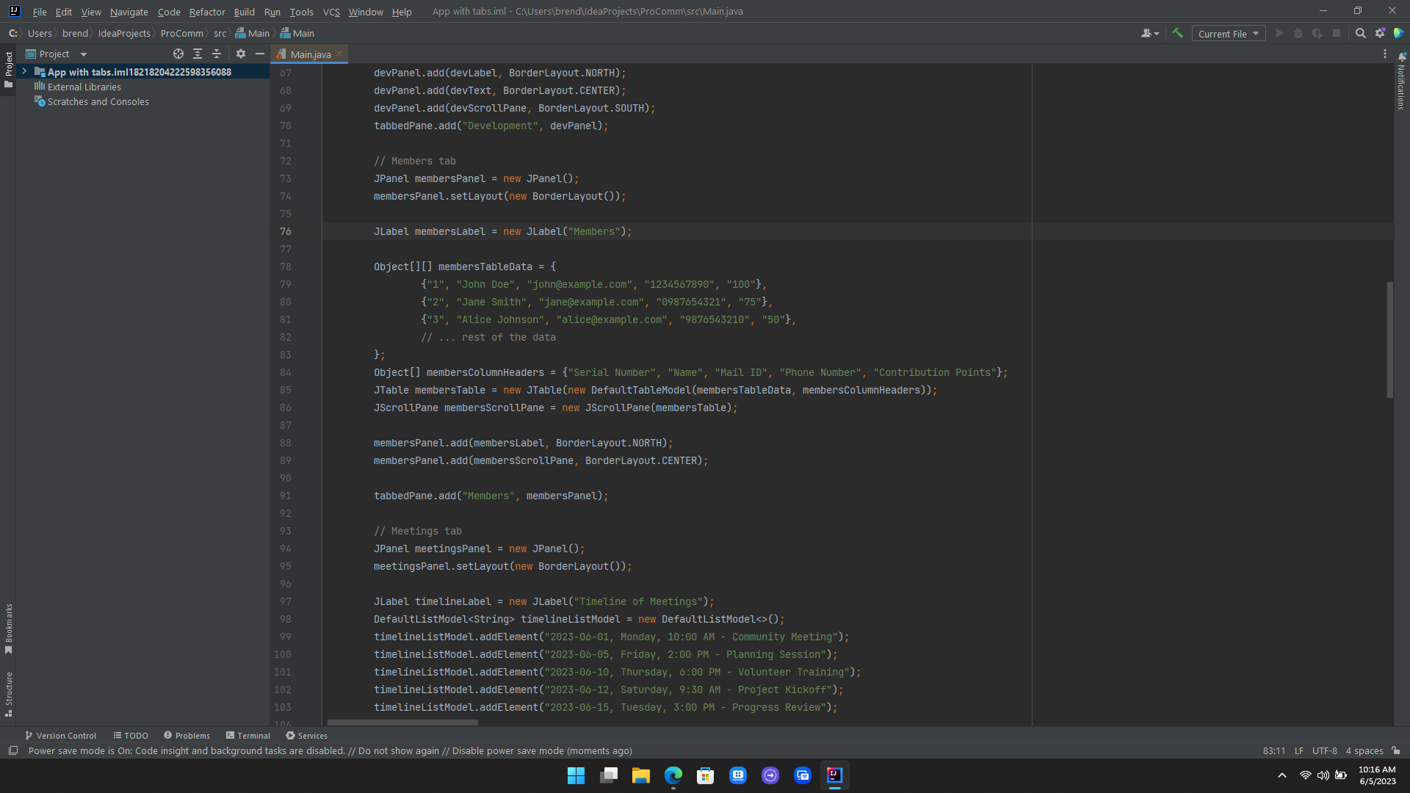Viewport: 1410px width, 793px height.
Task: Open Search Everywhere magnifier icon
Action: pos(1360,33)
